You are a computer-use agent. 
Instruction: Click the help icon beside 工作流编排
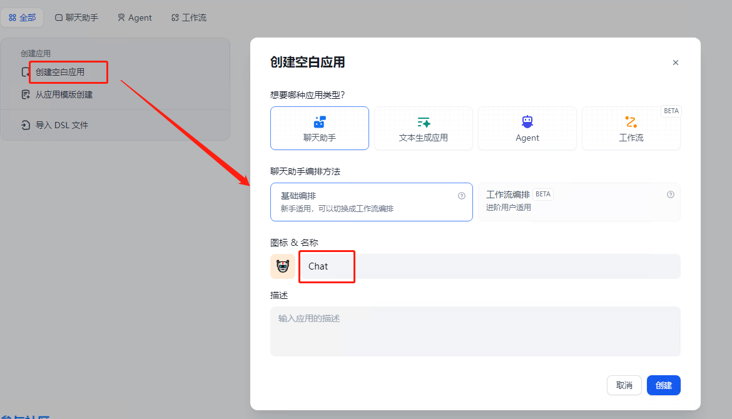[671, 194]
